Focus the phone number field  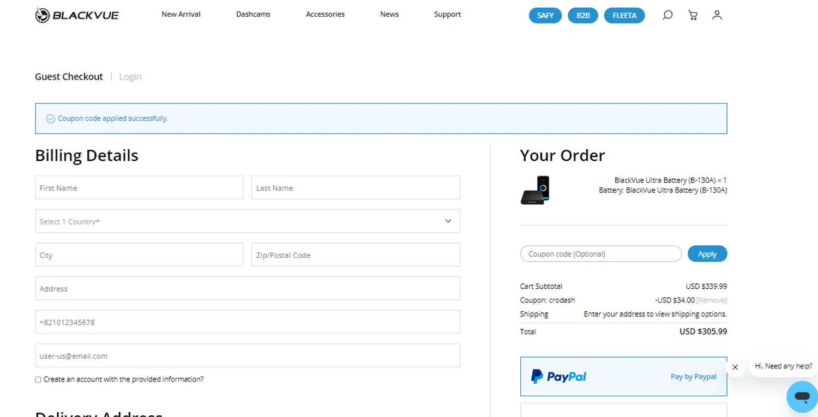pyautogui.click(x=248, y=322)
